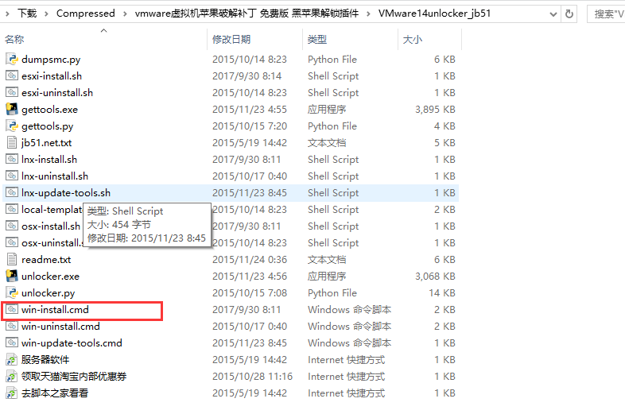Click the 去脚本之家看看 shortcut icon
The image size is (625, 414).
[x=12, y=393]
